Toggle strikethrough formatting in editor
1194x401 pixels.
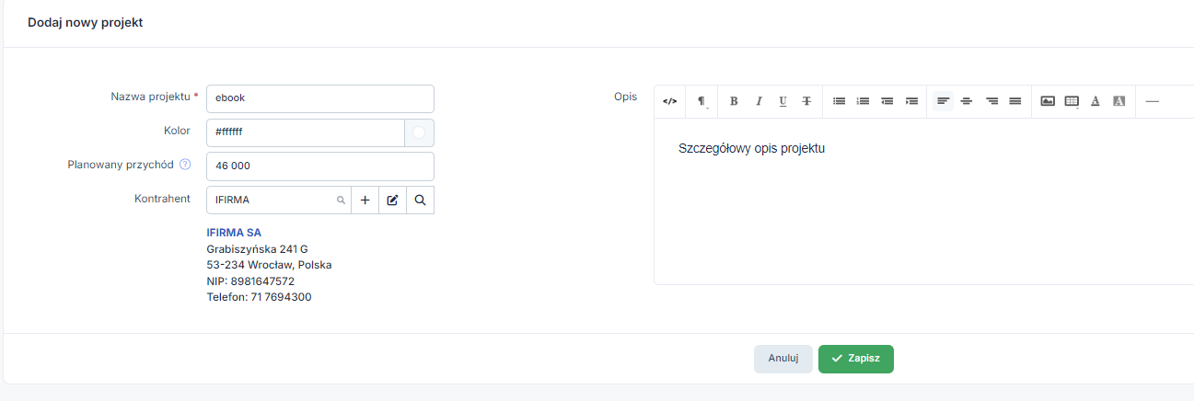806,101
